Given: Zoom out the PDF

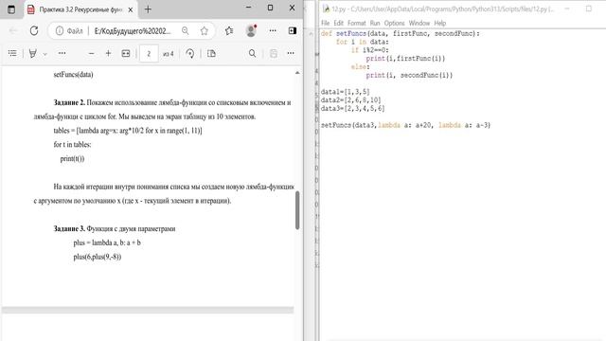Looking at the screenshot, I should tap(91, 53).
